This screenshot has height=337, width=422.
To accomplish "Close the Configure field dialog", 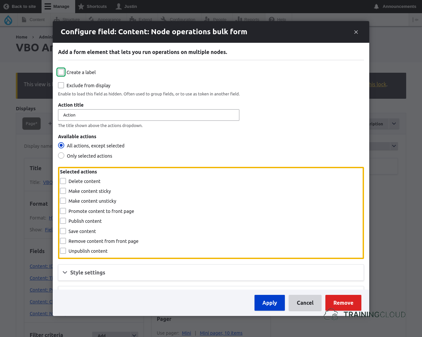I will click(356, 32).
